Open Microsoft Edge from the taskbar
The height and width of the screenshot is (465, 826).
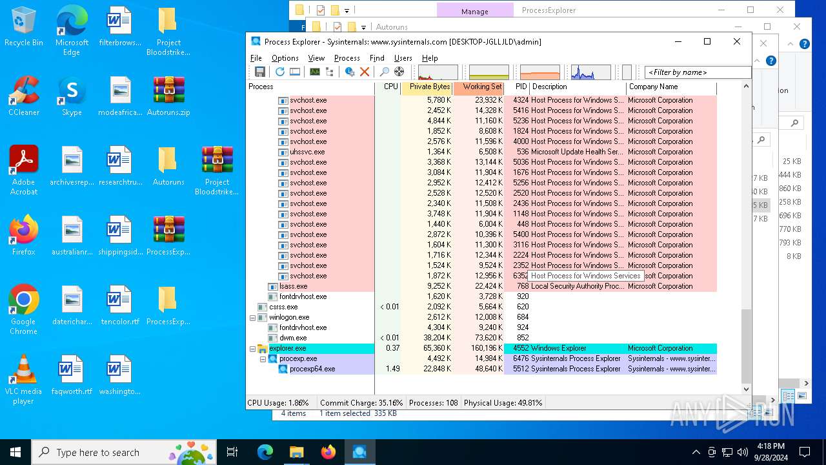[x=265, y=452]
